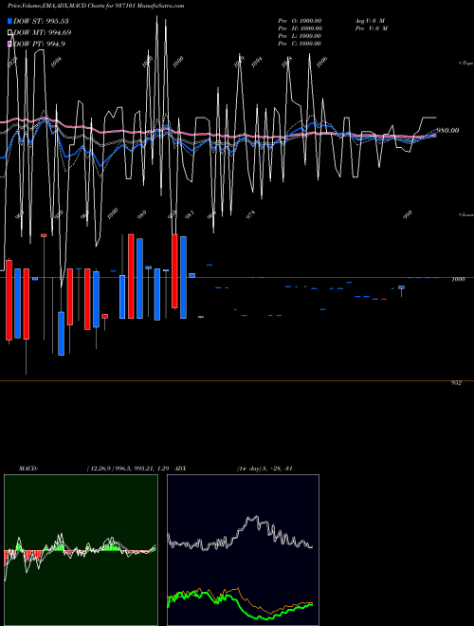The image size is (474, 626).
Task: Click the 'Avg V: 0 M' label
Action: [x=370, y=20]
